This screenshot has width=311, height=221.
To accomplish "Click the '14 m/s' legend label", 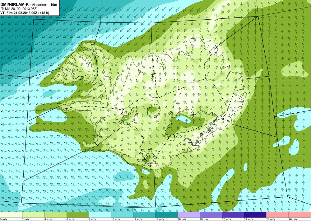I will tap(160, 219).
